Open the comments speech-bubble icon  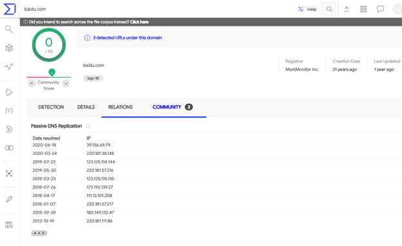(381, 9)
